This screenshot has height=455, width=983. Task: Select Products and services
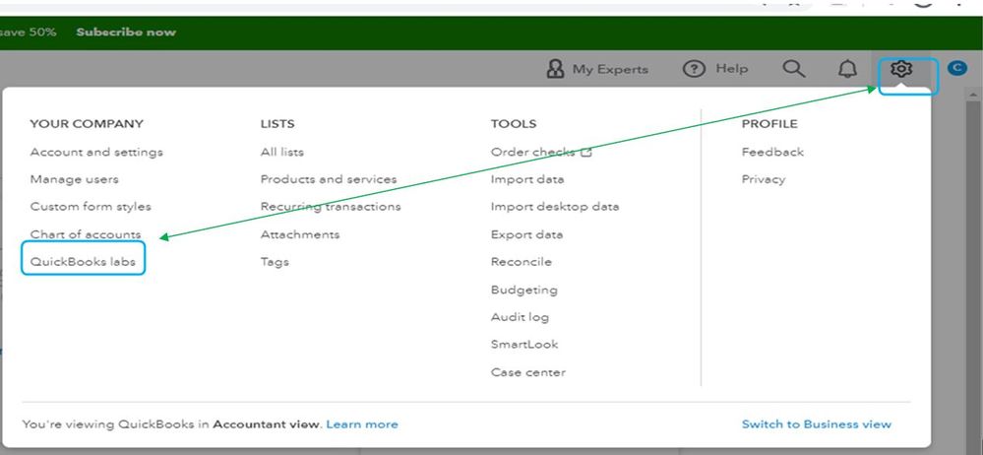[329, 179]
